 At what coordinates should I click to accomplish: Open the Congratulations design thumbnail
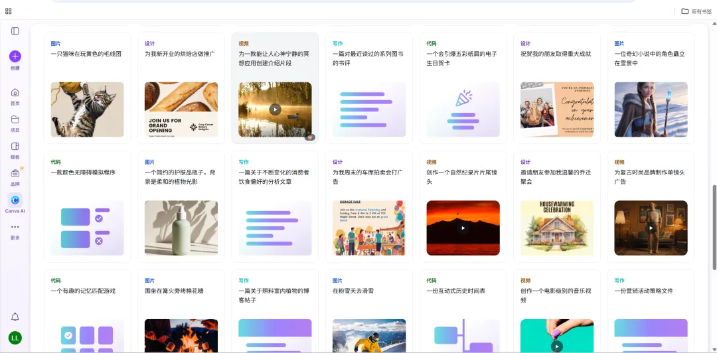pos(557,109)
